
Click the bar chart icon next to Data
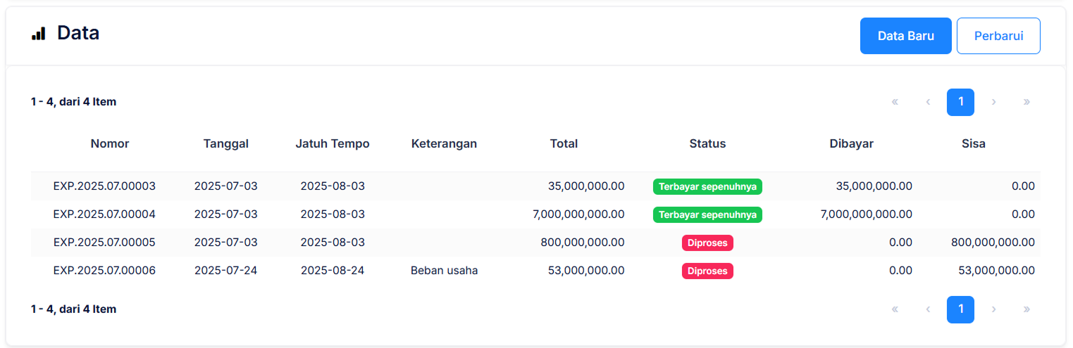tap(38, 33)
